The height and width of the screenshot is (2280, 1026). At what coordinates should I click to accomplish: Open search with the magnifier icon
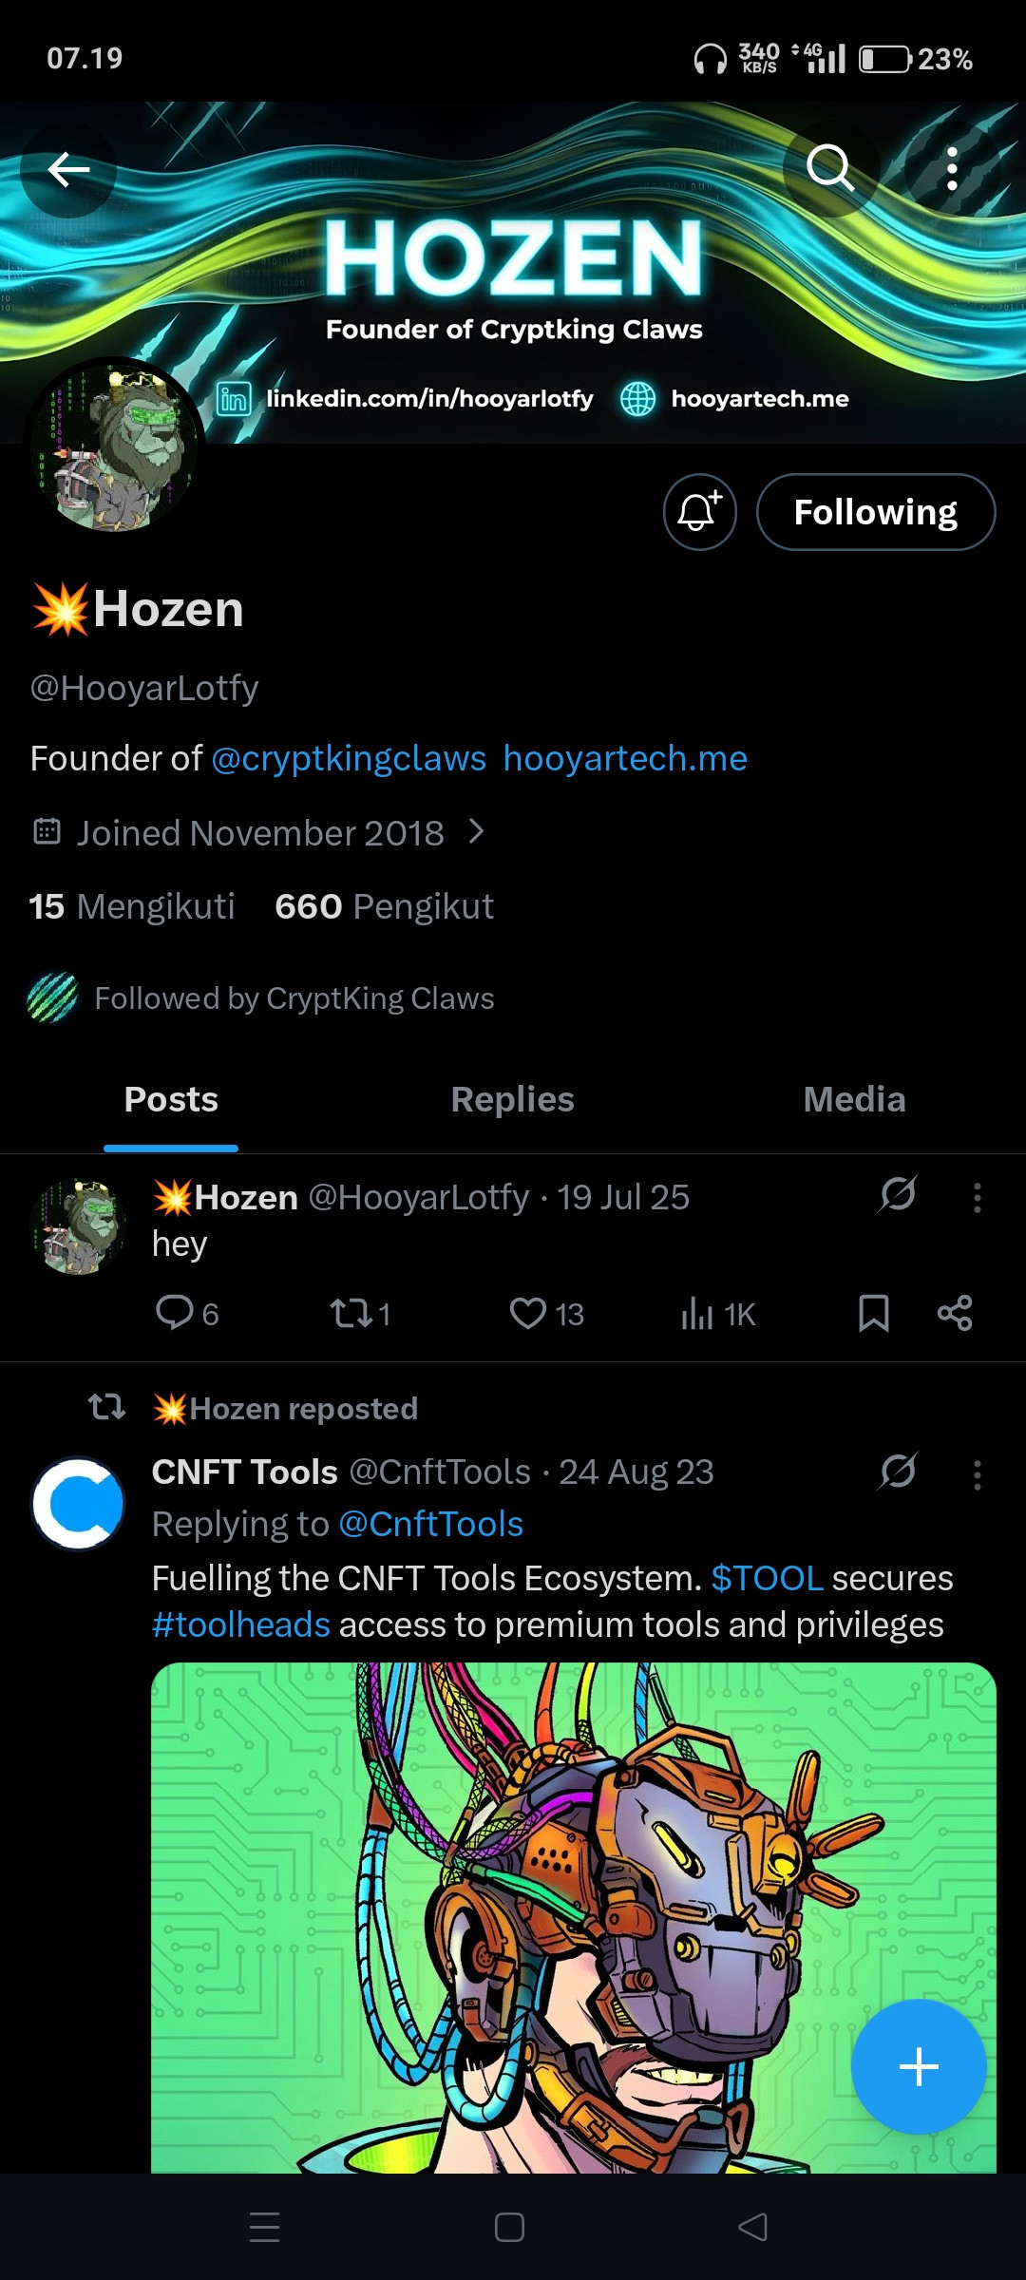coord(831,169)
